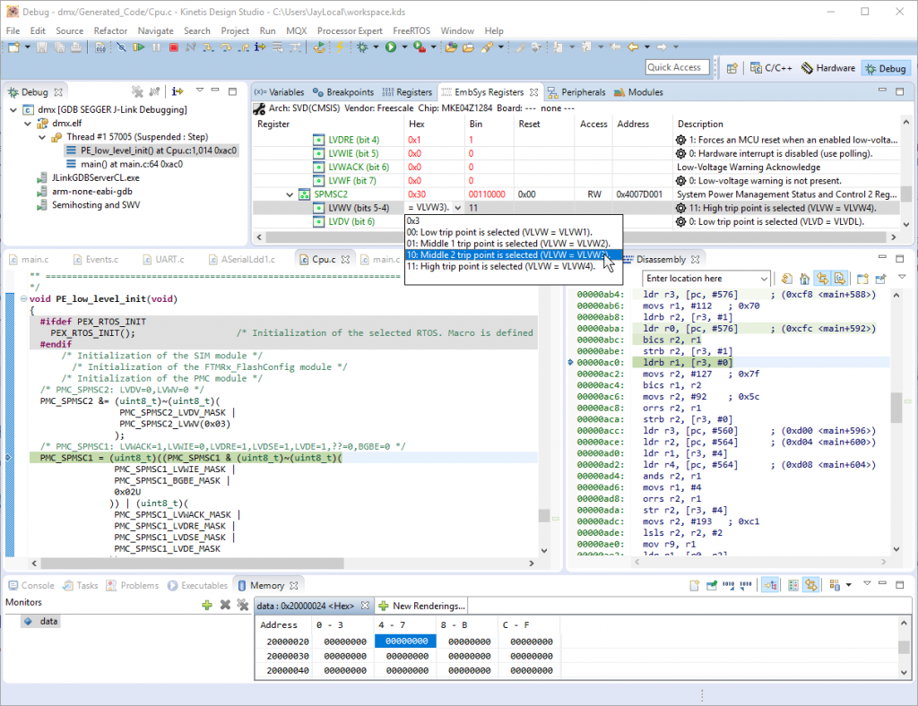
Task: Click the Step Over toolbar icon
Action: coord(228,47)
